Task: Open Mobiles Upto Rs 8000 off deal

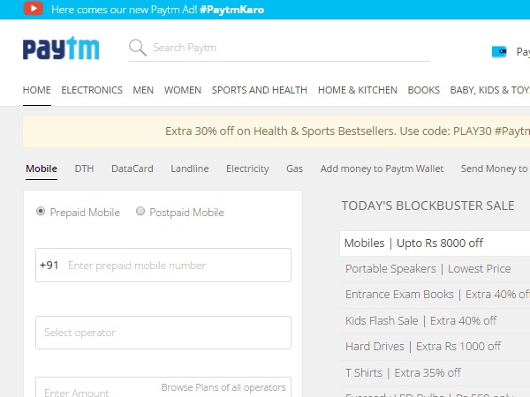Action: 413,243
